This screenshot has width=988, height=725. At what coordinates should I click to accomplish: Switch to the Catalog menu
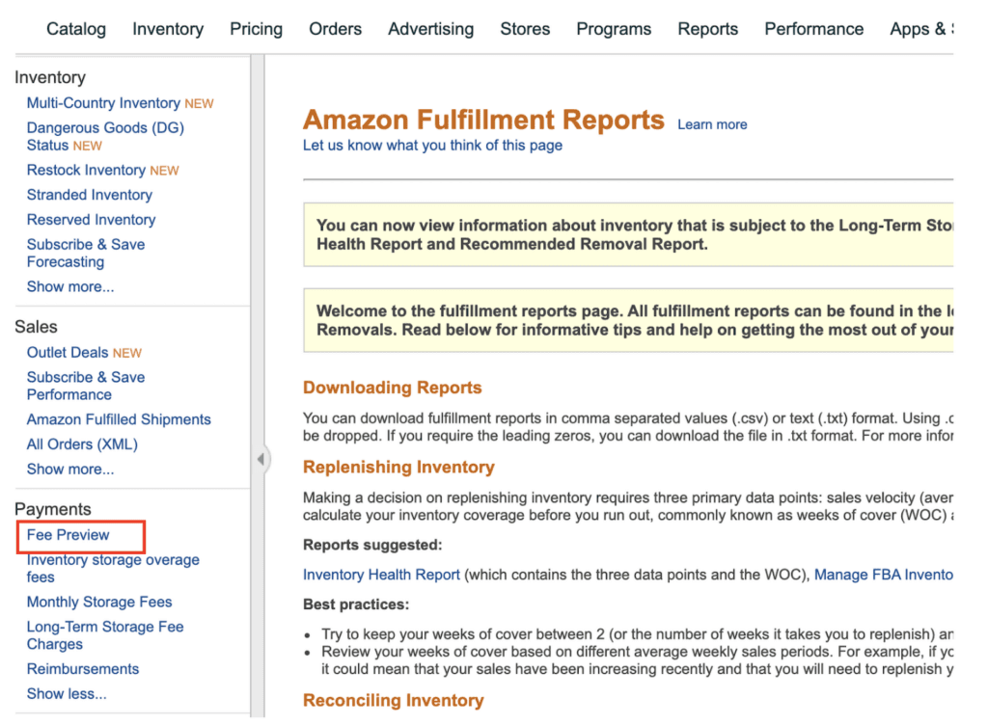tap(75, 29)
